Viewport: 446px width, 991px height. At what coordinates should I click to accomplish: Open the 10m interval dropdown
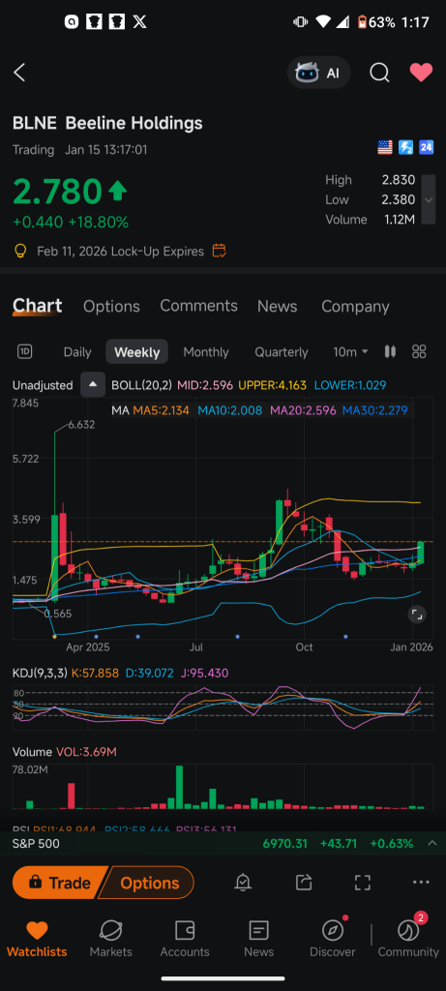350,352
